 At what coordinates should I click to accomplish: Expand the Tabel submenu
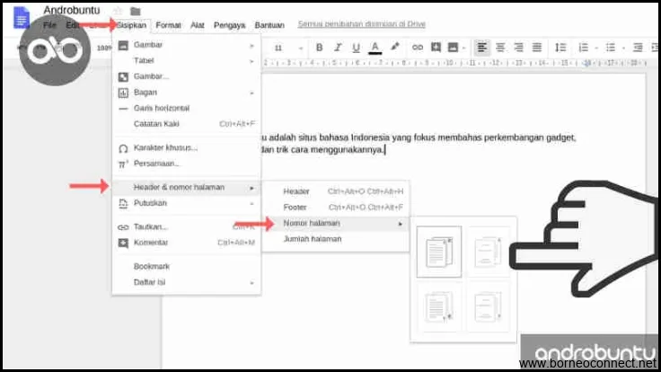[x=186, y=61]
